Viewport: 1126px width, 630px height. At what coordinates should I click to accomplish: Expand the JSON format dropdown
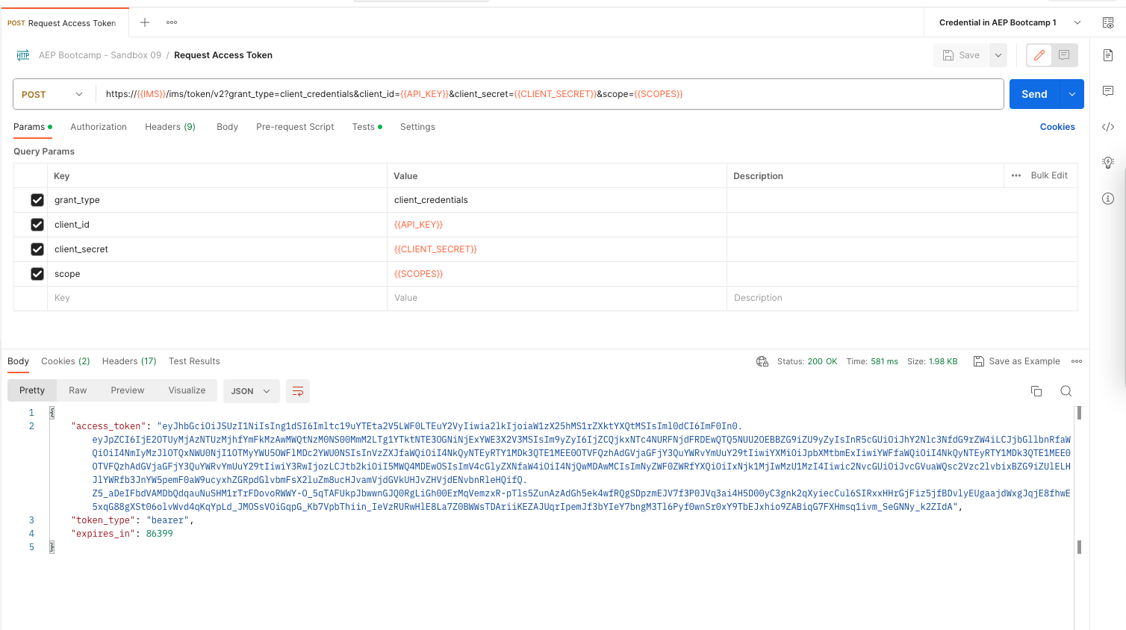[x=251, y=391]
